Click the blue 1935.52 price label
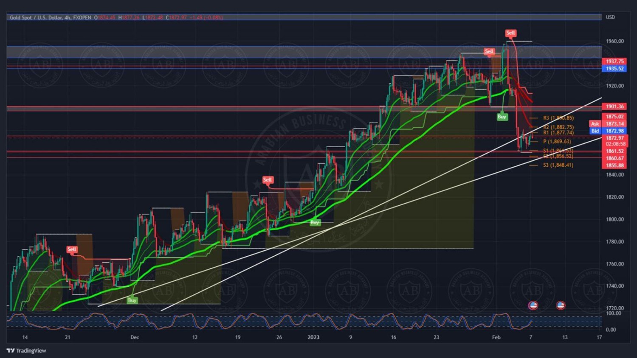 (x=614, y=68)
